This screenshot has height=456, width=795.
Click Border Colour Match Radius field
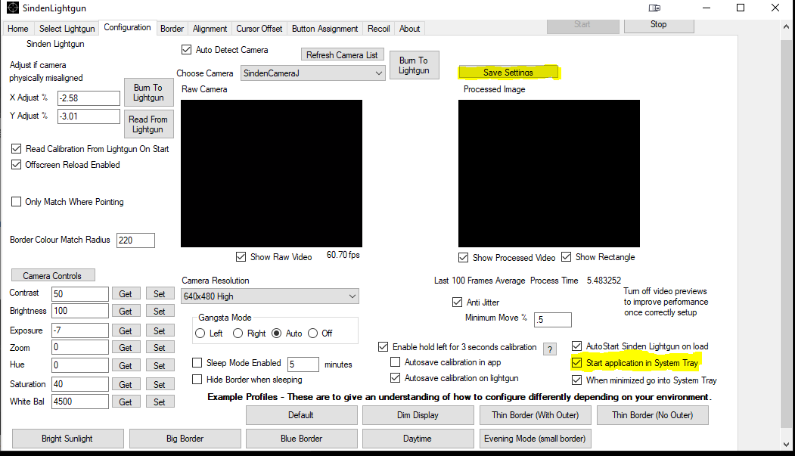pyautogui.click(x=135, y=240)
